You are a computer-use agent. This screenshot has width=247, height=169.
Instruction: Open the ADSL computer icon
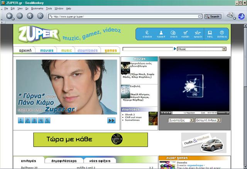coord(210,34)
